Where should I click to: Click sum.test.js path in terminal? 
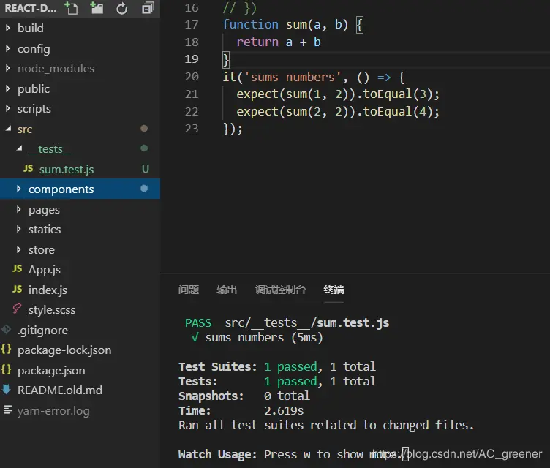307,322
